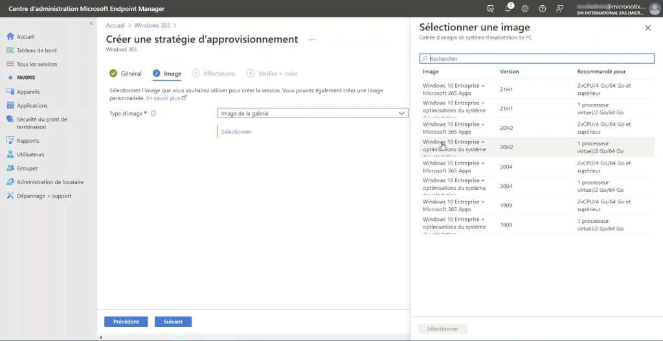Click the Accueil home icon in sidebar
The image size is (663, 341).
(10, 37)
